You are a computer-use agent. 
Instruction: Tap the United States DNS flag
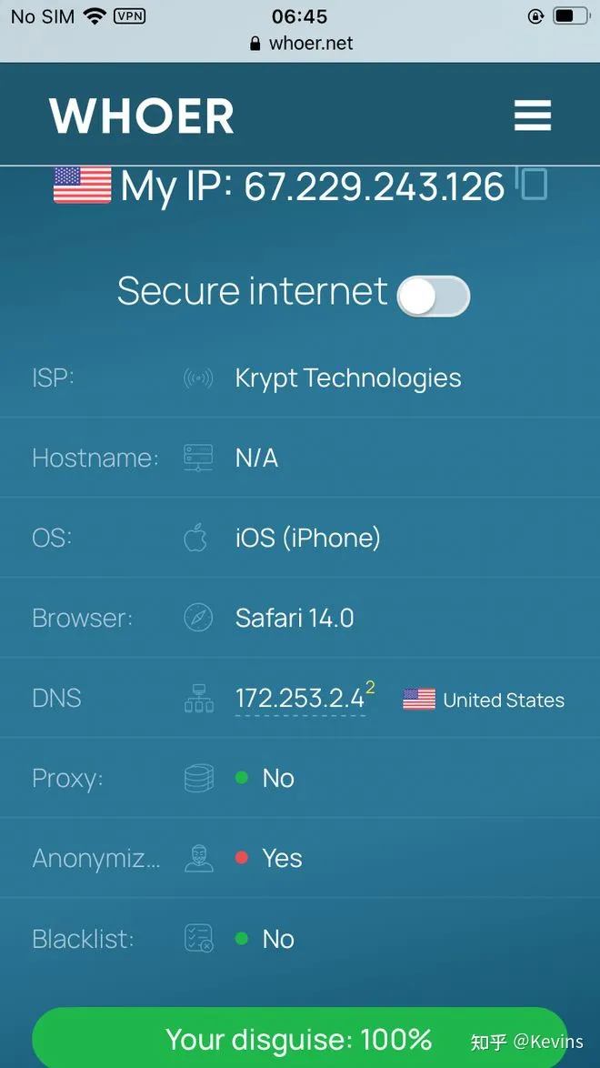pos(419,700)
